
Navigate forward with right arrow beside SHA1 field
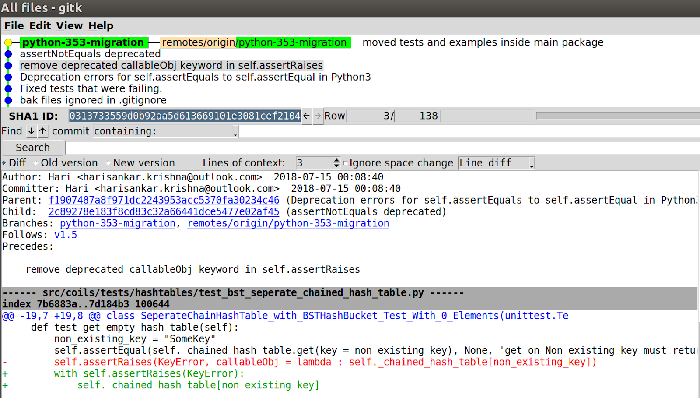tap(318, 116)
